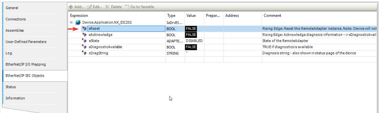
Task: Toggle the xDiagnosticAvailable FALSE value
Action: click(191, 47)
